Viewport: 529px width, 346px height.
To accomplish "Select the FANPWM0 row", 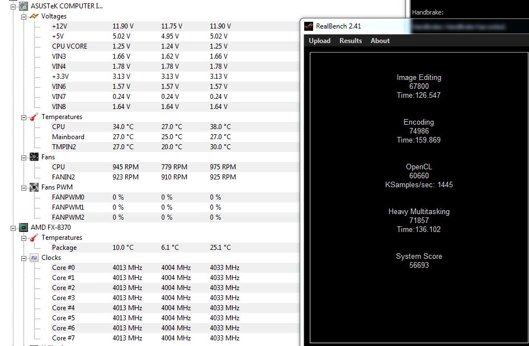I will tap(175, 197).
